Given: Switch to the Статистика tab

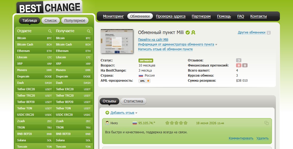Looking at the screenshot, I should point(133,101).
